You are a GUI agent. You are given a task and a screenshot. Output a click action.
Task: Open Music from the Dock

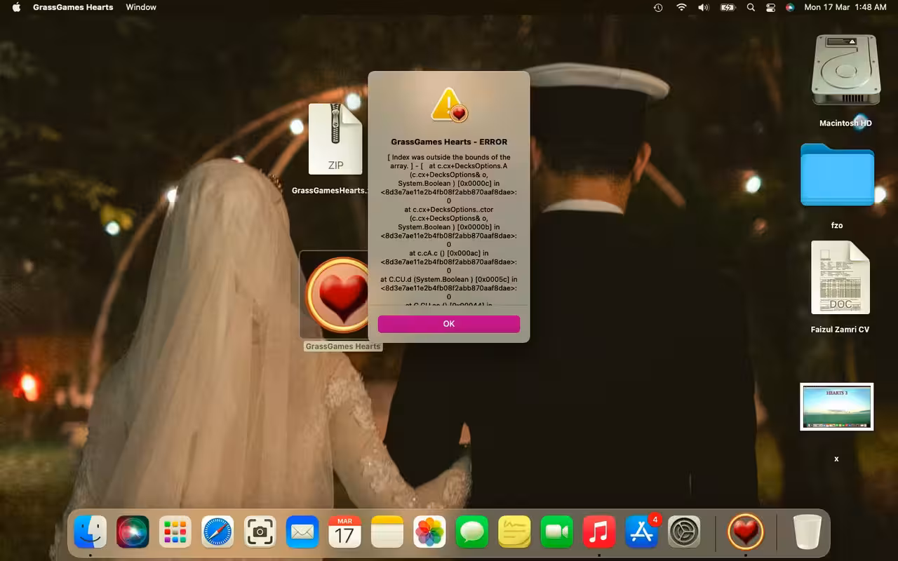coord(599,532)
